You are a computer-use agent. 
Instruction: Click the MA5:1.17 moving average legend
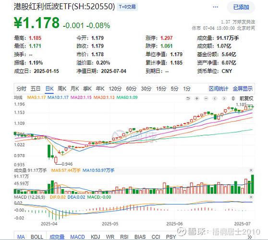tap(36, 97)
